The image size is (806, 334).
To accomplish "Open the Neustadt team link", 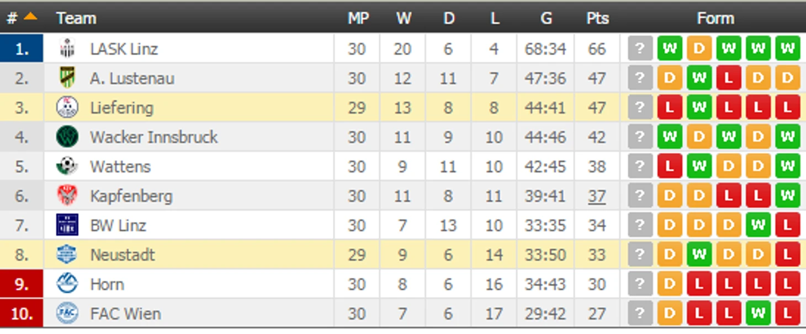I will (x=123, y=255).
